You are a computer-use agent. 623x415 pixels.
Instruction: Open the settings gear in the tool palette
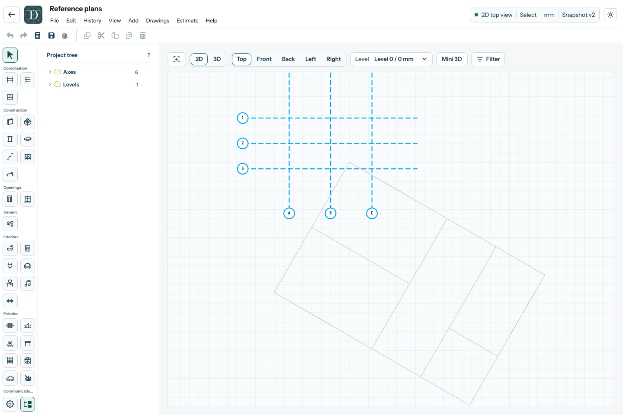point(10,404)
